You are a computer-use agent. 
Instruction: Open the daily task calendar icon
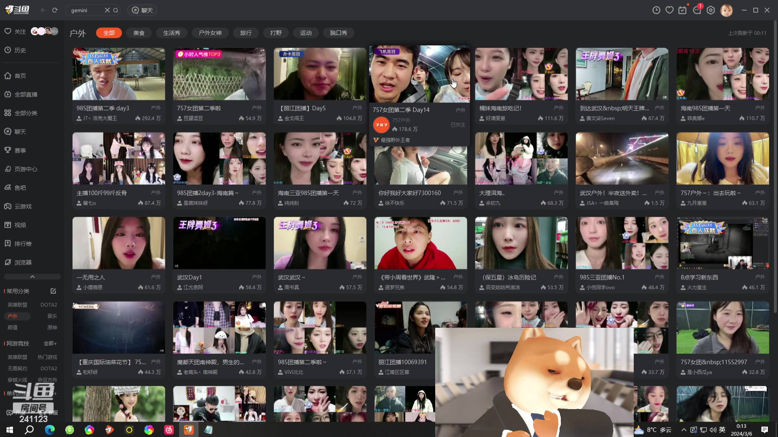[683, 10]
